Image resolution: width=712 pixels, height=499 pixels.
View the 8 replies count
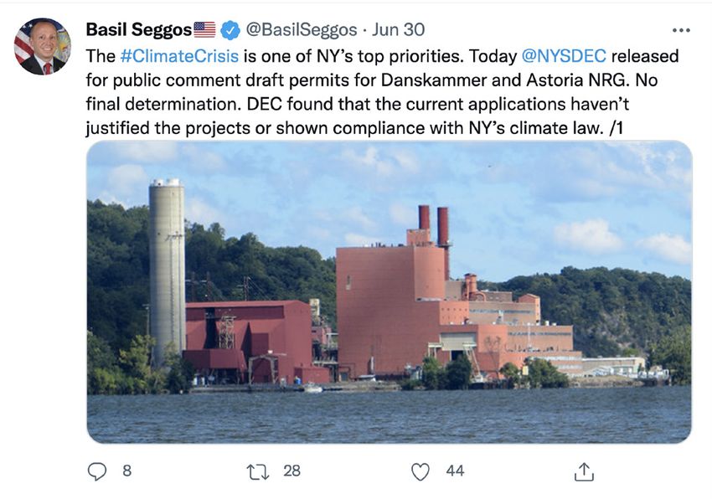[126, 471]
